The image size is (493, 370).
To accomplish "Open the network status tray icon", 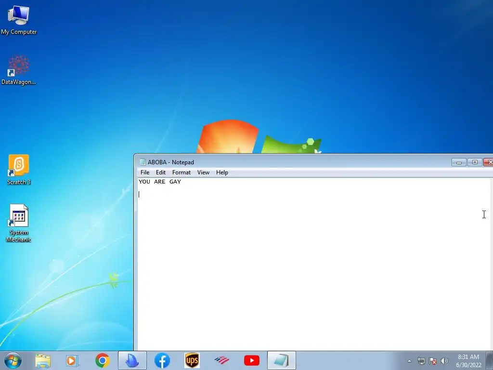I will coord(421,361).
